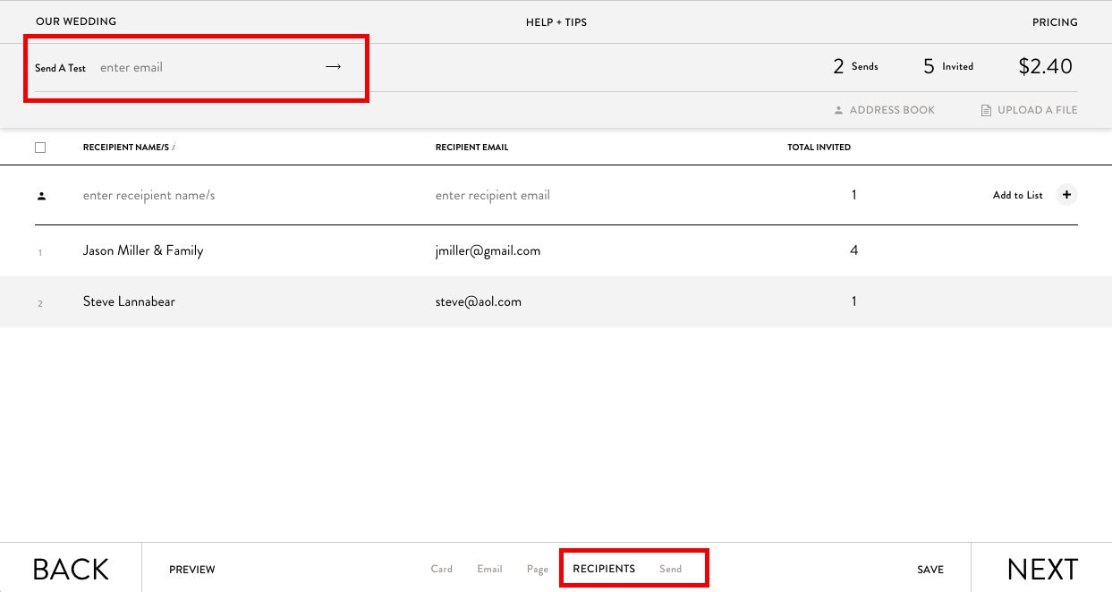This screenshot has height=592, width=1112.
Task: Go to Our Wedding project
Action: (76, 21)
